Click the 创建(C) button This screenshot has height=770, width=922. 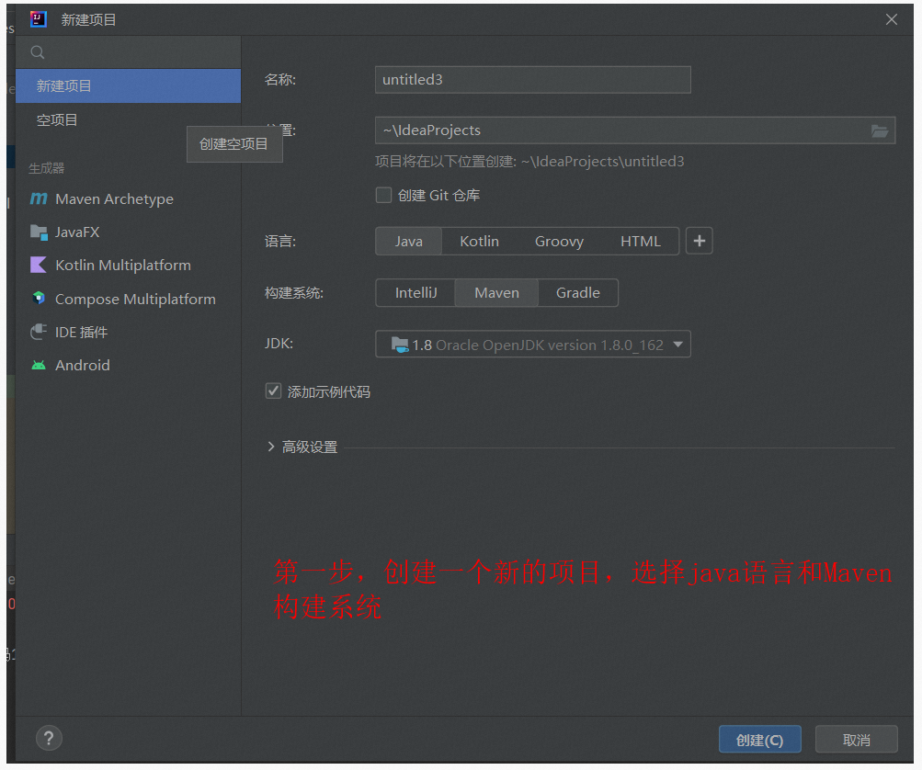pos(759,739)
